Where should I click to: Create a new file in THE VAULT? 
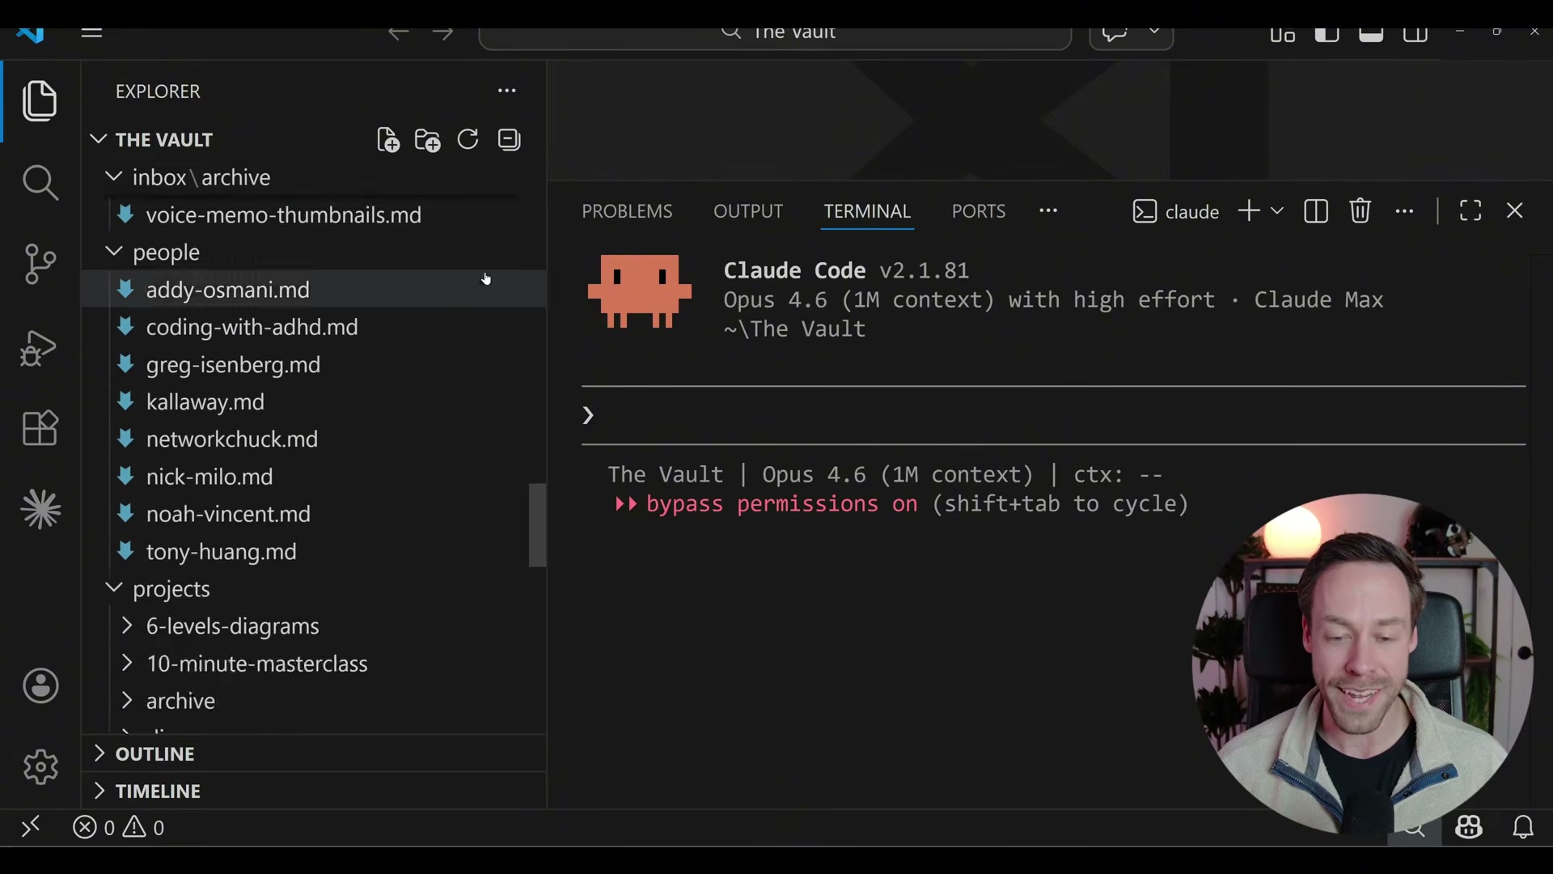pyautogui.click(x=387, y=139)
